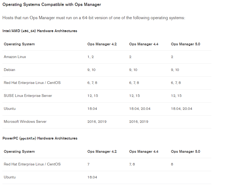The width and height of the screenshot is (227, 190).
Task: Click Ops Manager 4.2 header in Intel/AMD table
Action: (102, 44)
